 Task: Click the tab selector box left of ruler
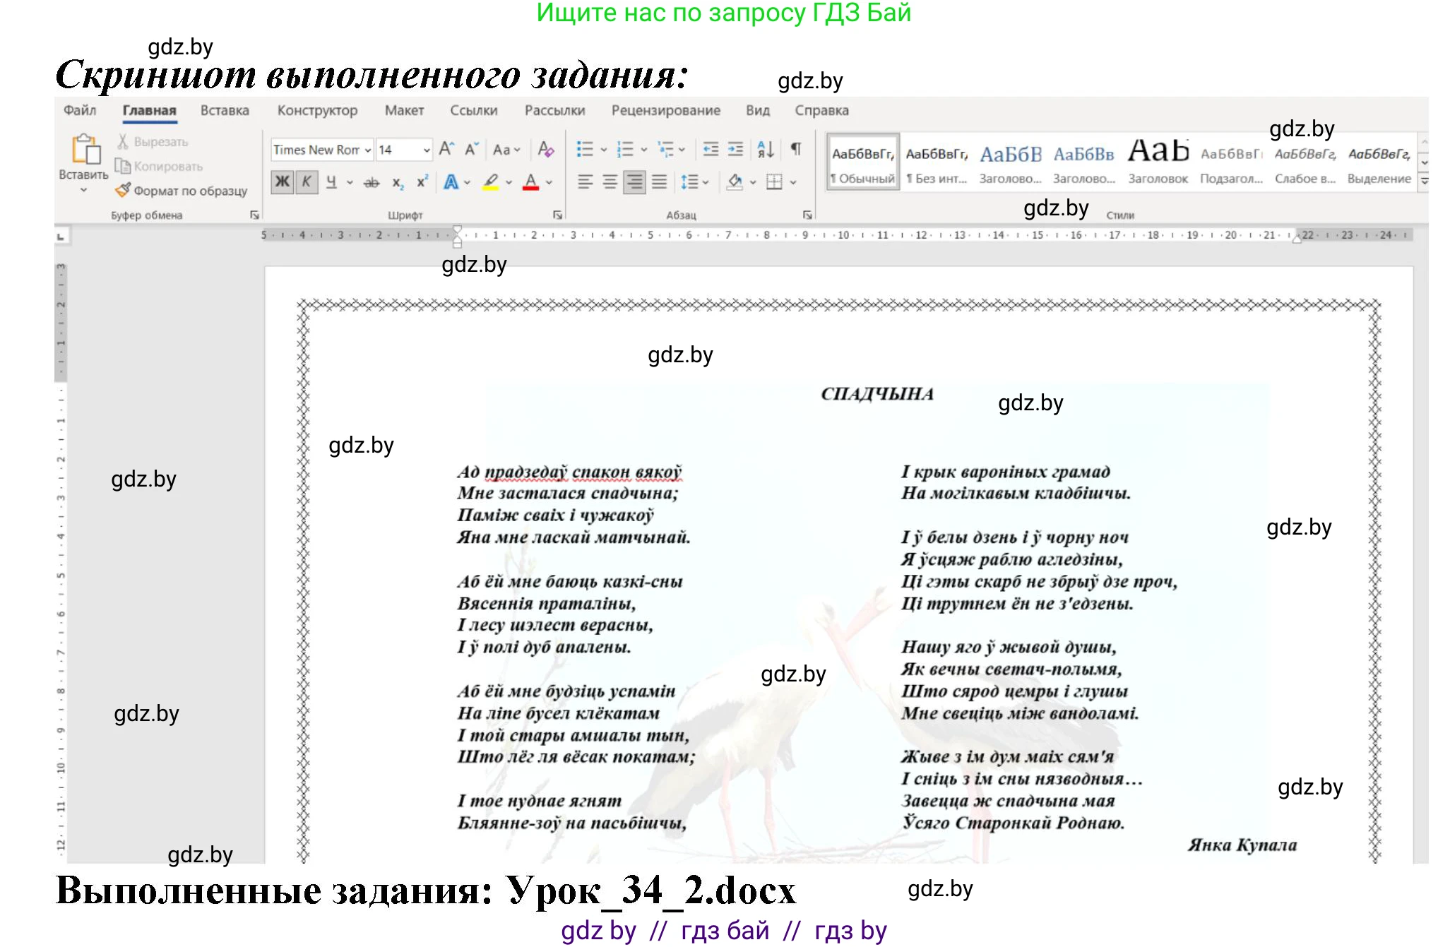click(61, 236)
